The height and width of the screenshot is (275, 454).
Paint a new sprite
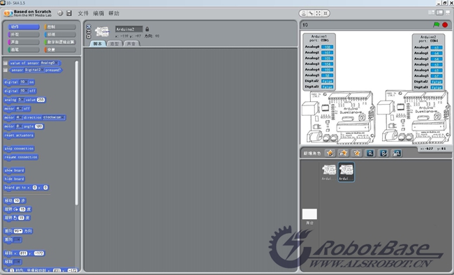[330, 153]
